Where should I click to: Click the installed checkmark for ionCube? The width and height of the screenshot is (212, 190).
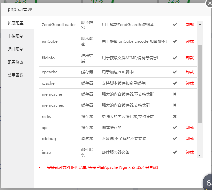coord(175,41)
